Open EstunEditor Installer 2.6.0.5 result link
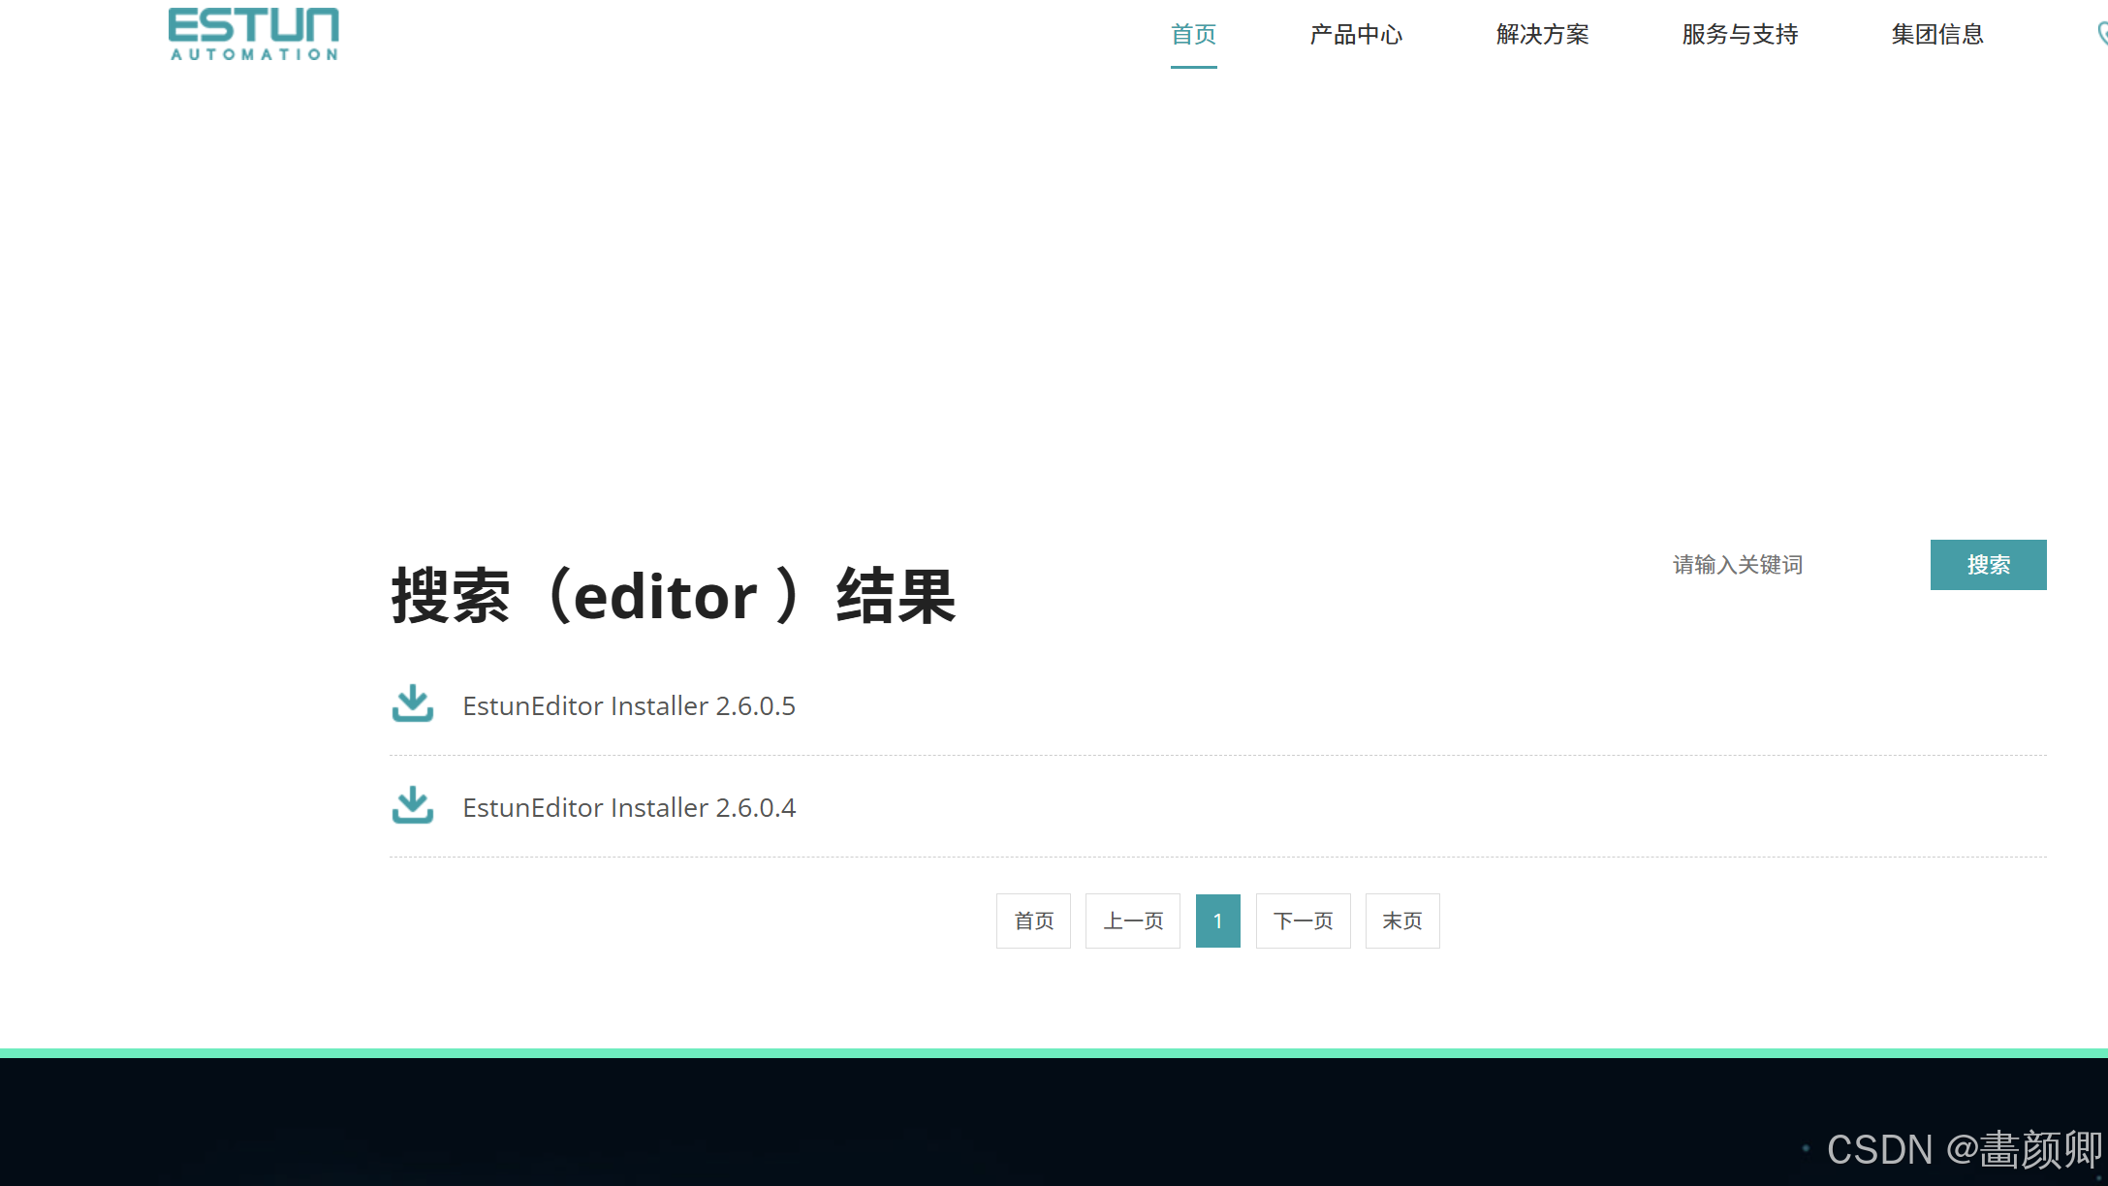Screen dimensions: 2108x1186 click(628, 706)
